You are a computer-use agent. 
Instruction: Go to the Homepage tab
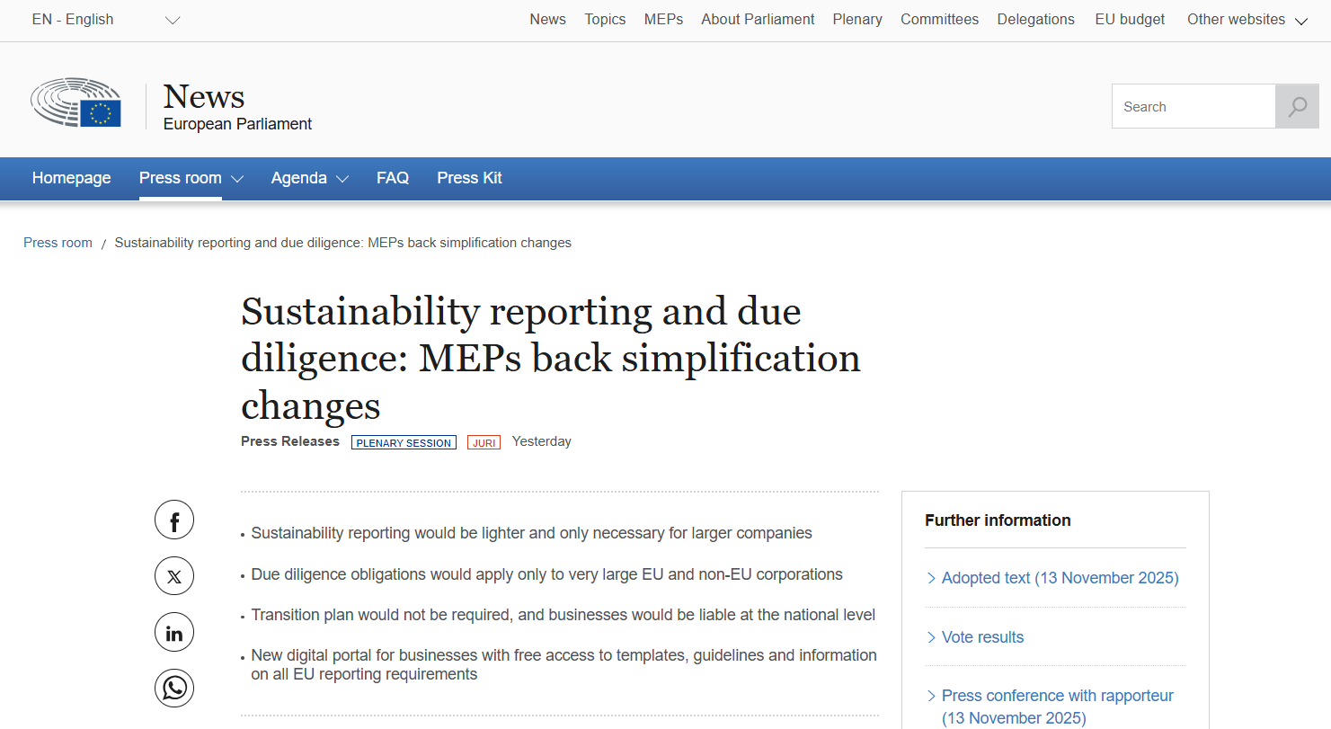point(71,178)
